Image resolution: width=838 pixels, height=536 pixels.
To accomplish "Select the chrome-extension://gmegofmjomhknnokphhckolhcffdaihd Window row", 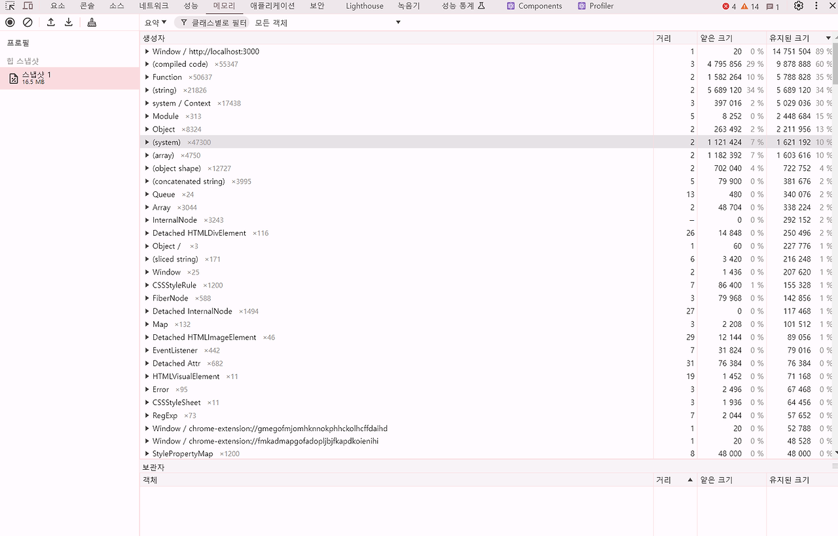I will 486,429.
